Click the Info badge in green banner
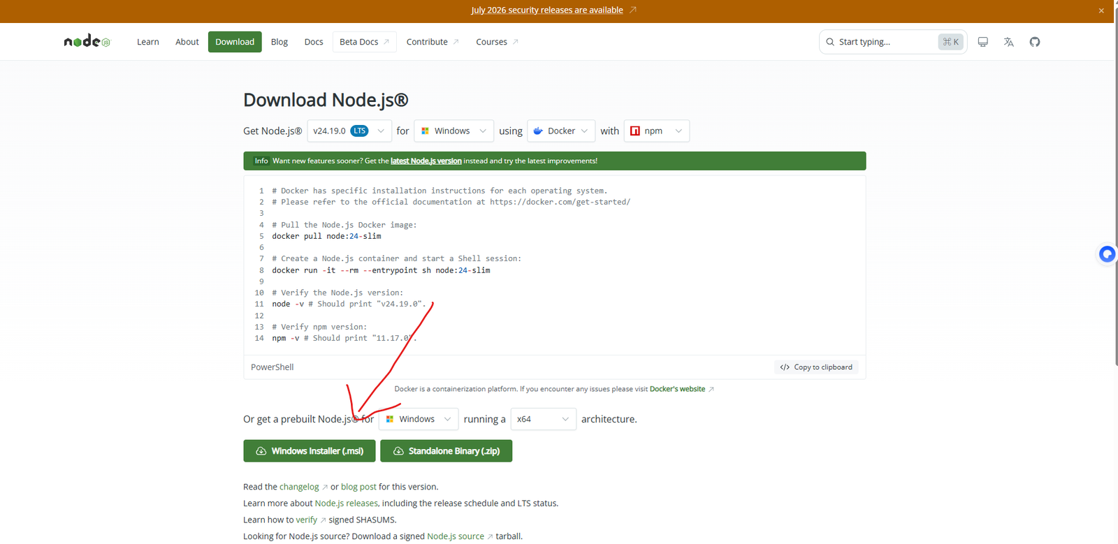The image size is (1118, 544). coord(261,161)
